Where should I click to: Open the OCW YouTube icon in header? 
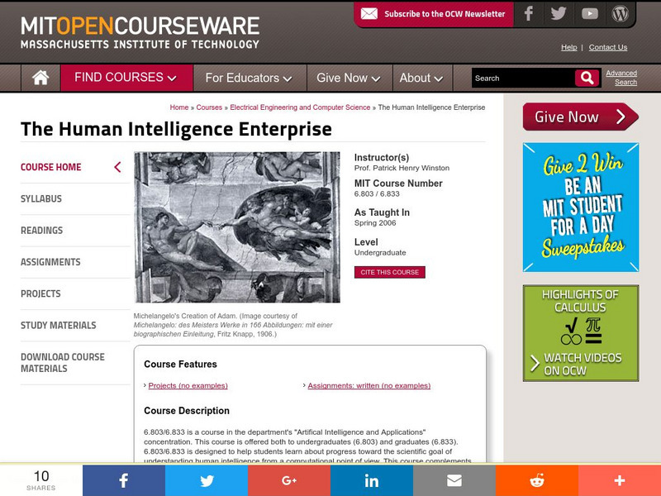[x=590, y=14]
